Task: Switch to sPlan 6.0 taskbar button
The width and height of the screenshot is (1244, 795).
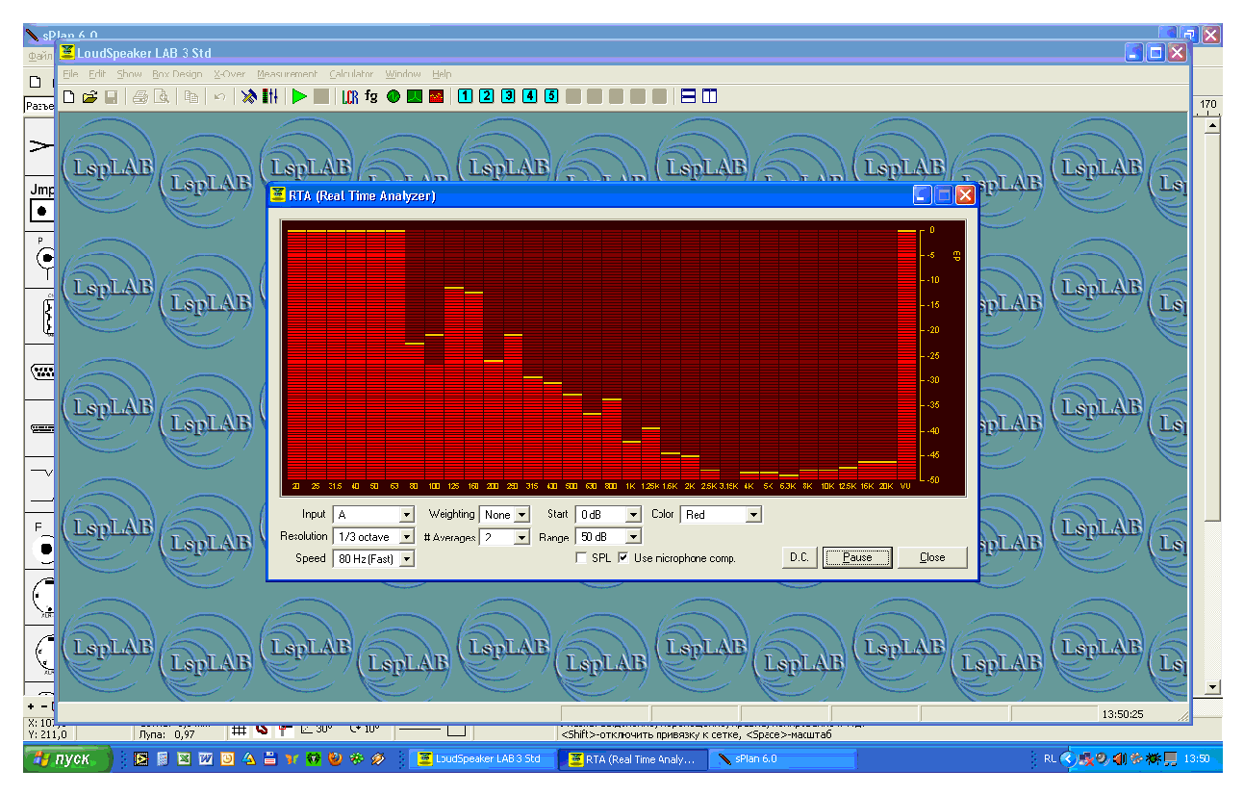Action: point(783,758)
